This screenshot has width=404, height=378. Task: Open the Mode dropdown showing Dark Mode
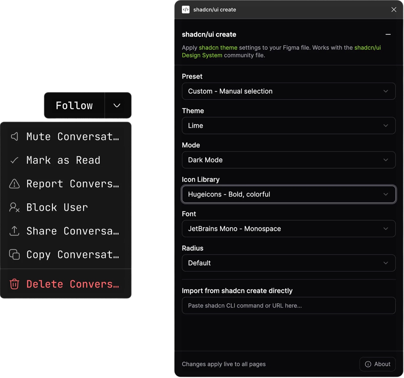tap(289, 160)
